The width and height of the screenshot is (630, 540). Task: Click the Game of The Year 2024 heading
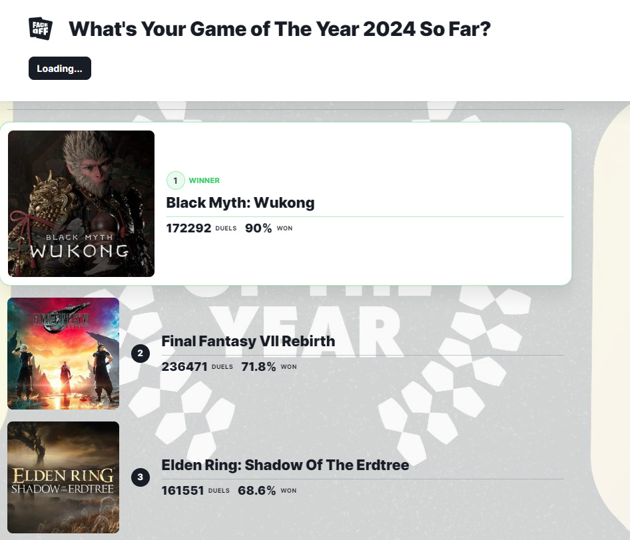pos(280,29)
